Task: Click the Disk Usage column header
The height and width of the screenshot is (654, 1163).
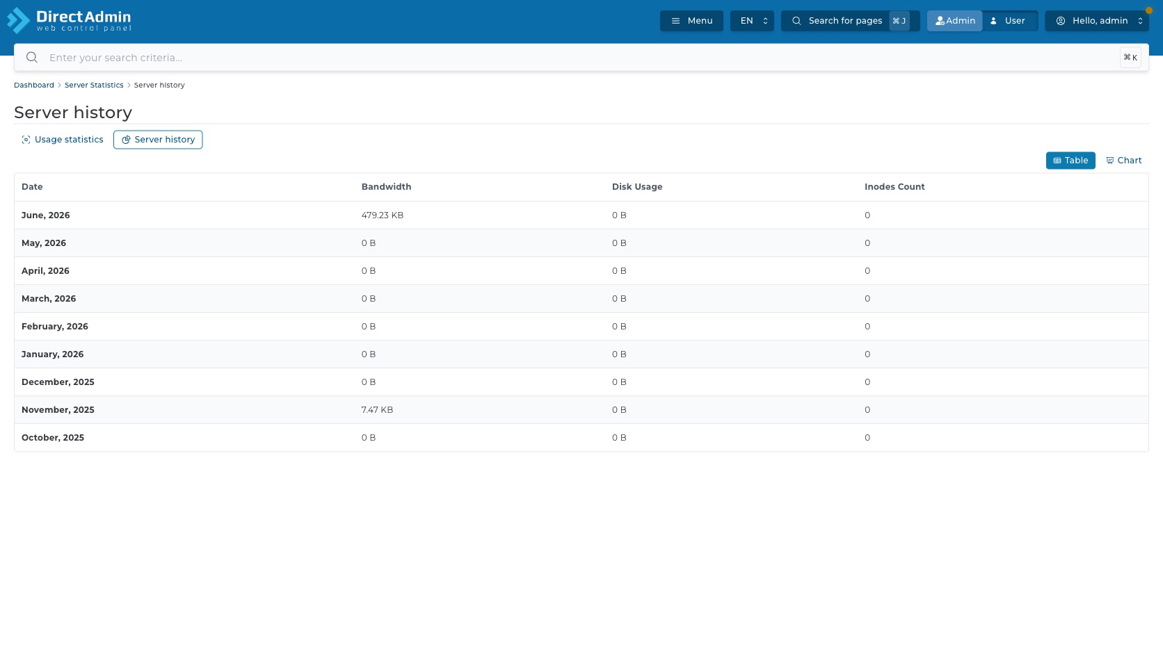Action: tap(637, 187)
